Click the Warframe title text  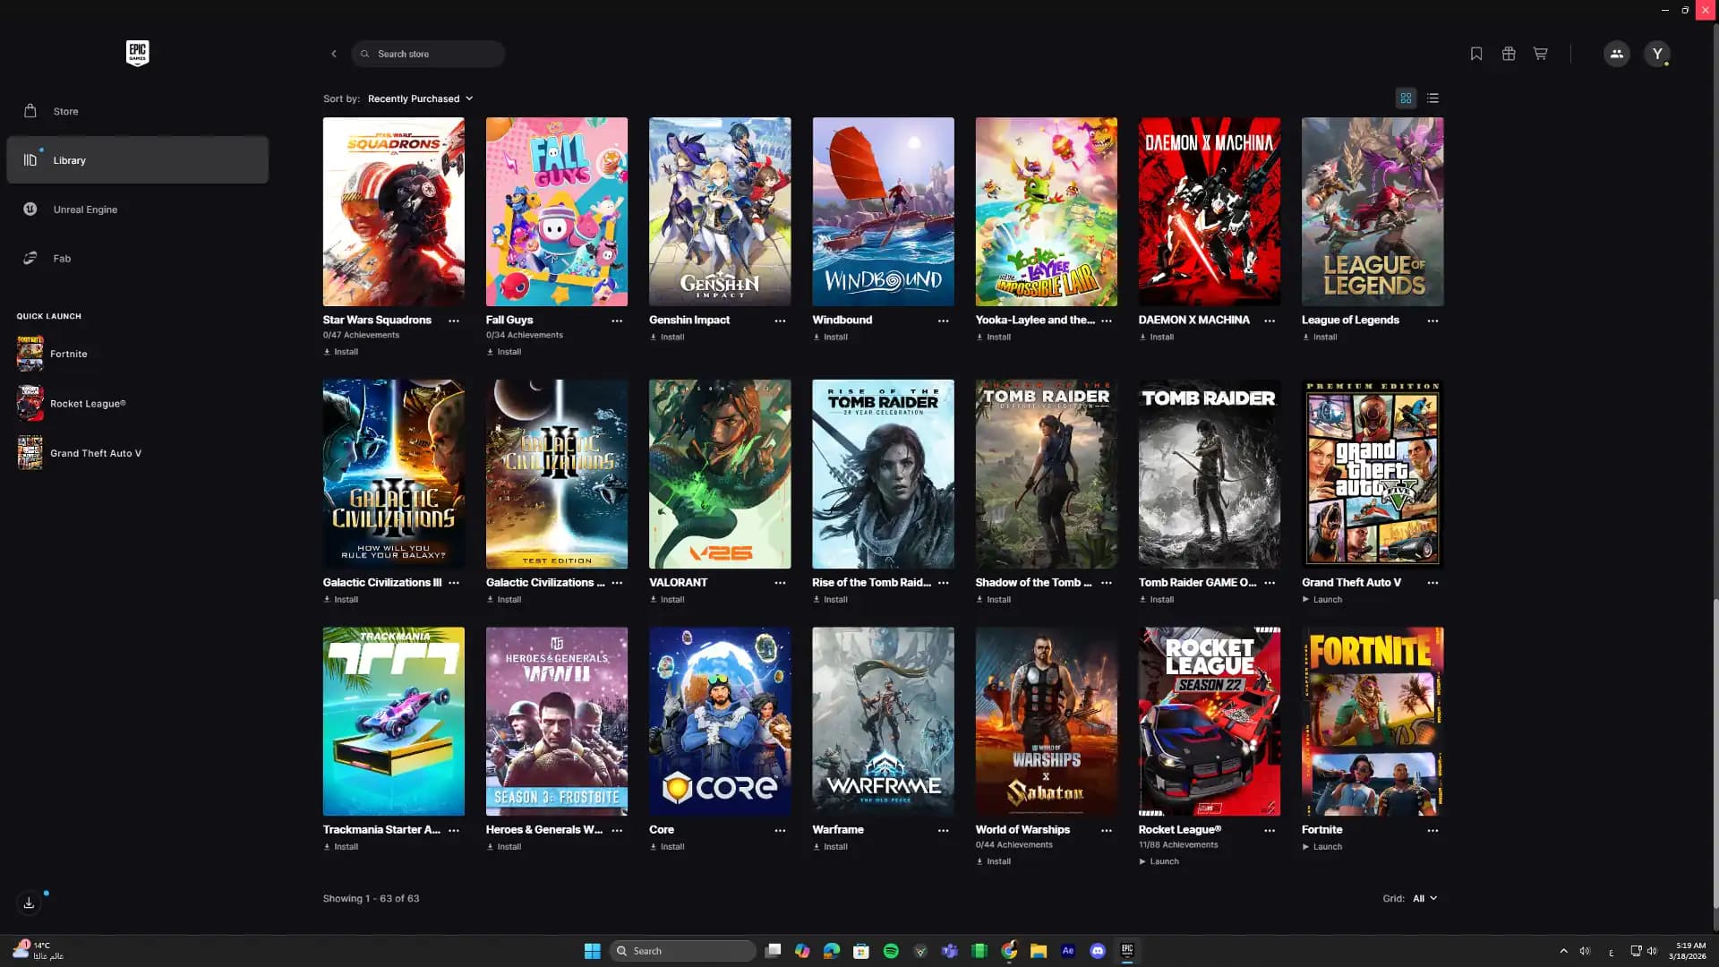point(838,830)
